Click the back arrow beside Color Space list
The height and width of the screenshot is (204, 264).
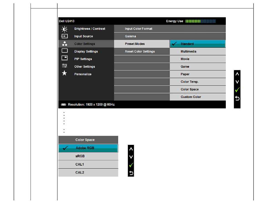[131, 173]
